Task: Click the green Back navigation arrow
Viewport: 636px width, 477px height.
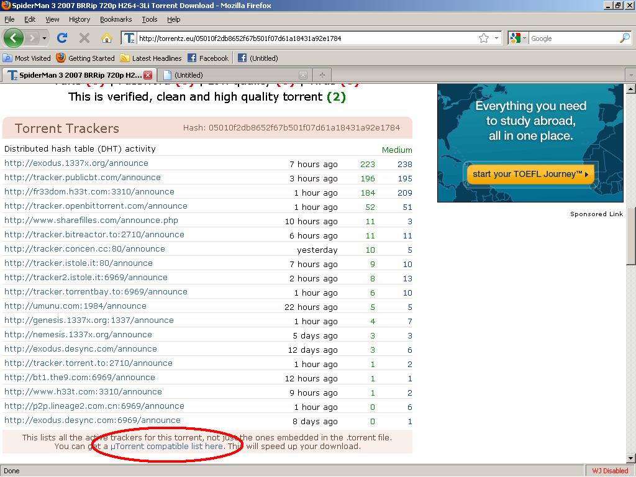Action: [14, 38]
